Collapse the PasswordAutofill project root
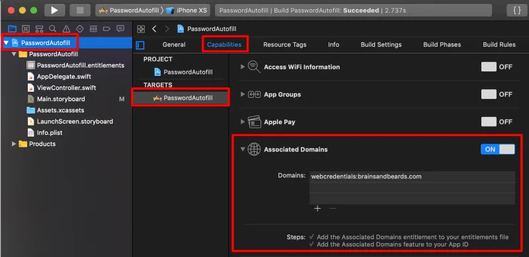The image size is (529, 257). coord(6,43)
